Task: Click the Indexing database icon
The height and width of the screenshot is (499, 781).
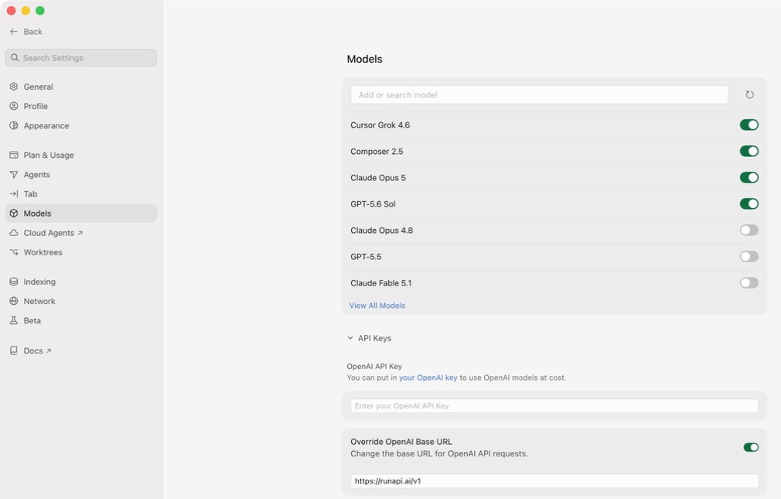Action: pyautogui.click(x=14, y=282)
